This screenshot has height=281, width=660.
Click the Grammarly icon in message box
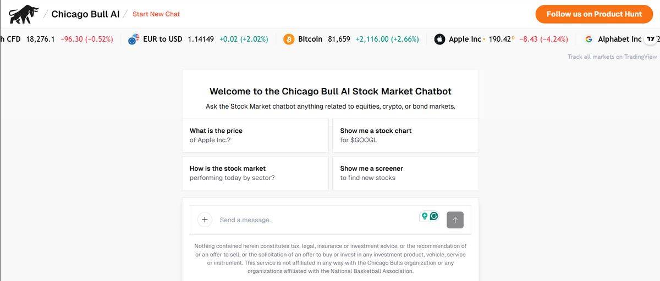point(434,216)
